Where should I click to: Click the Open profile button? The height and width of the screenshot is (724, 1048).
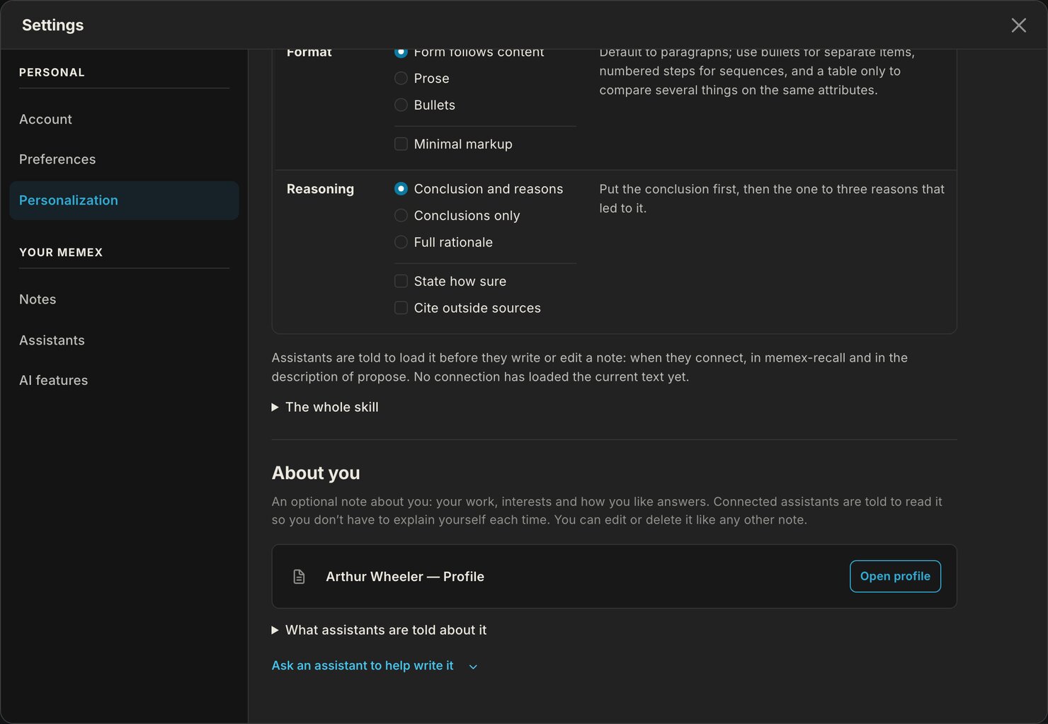895,576
